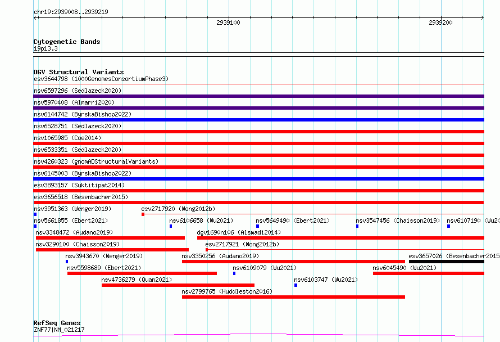Click the blue marker for nsv5661855 (Ebert2021)
Viewport: 500px width, 342px height.
(x=35, y=226)
